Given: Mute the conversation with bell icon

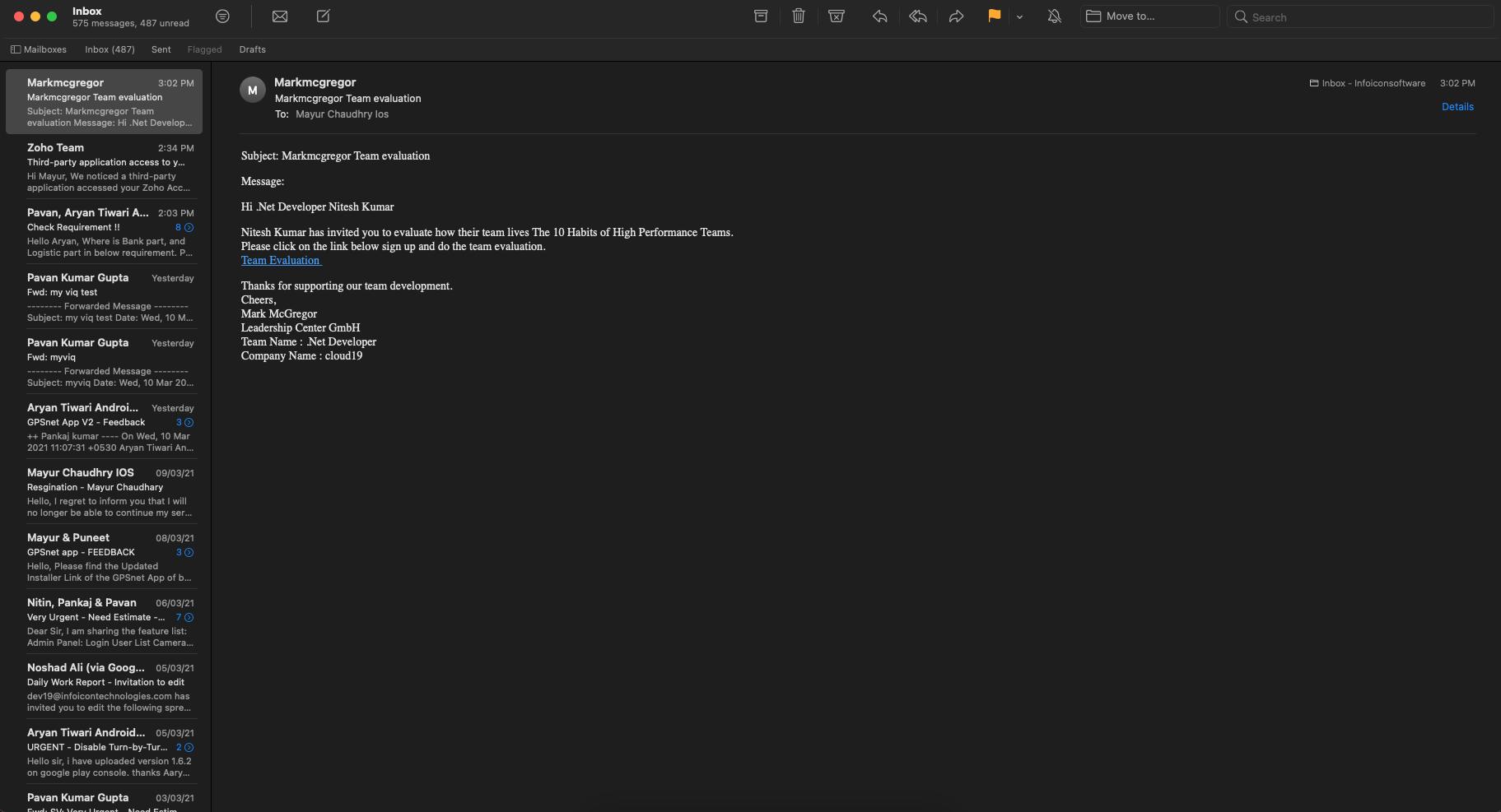Looking at the screenshot, I should [1054, 16].
